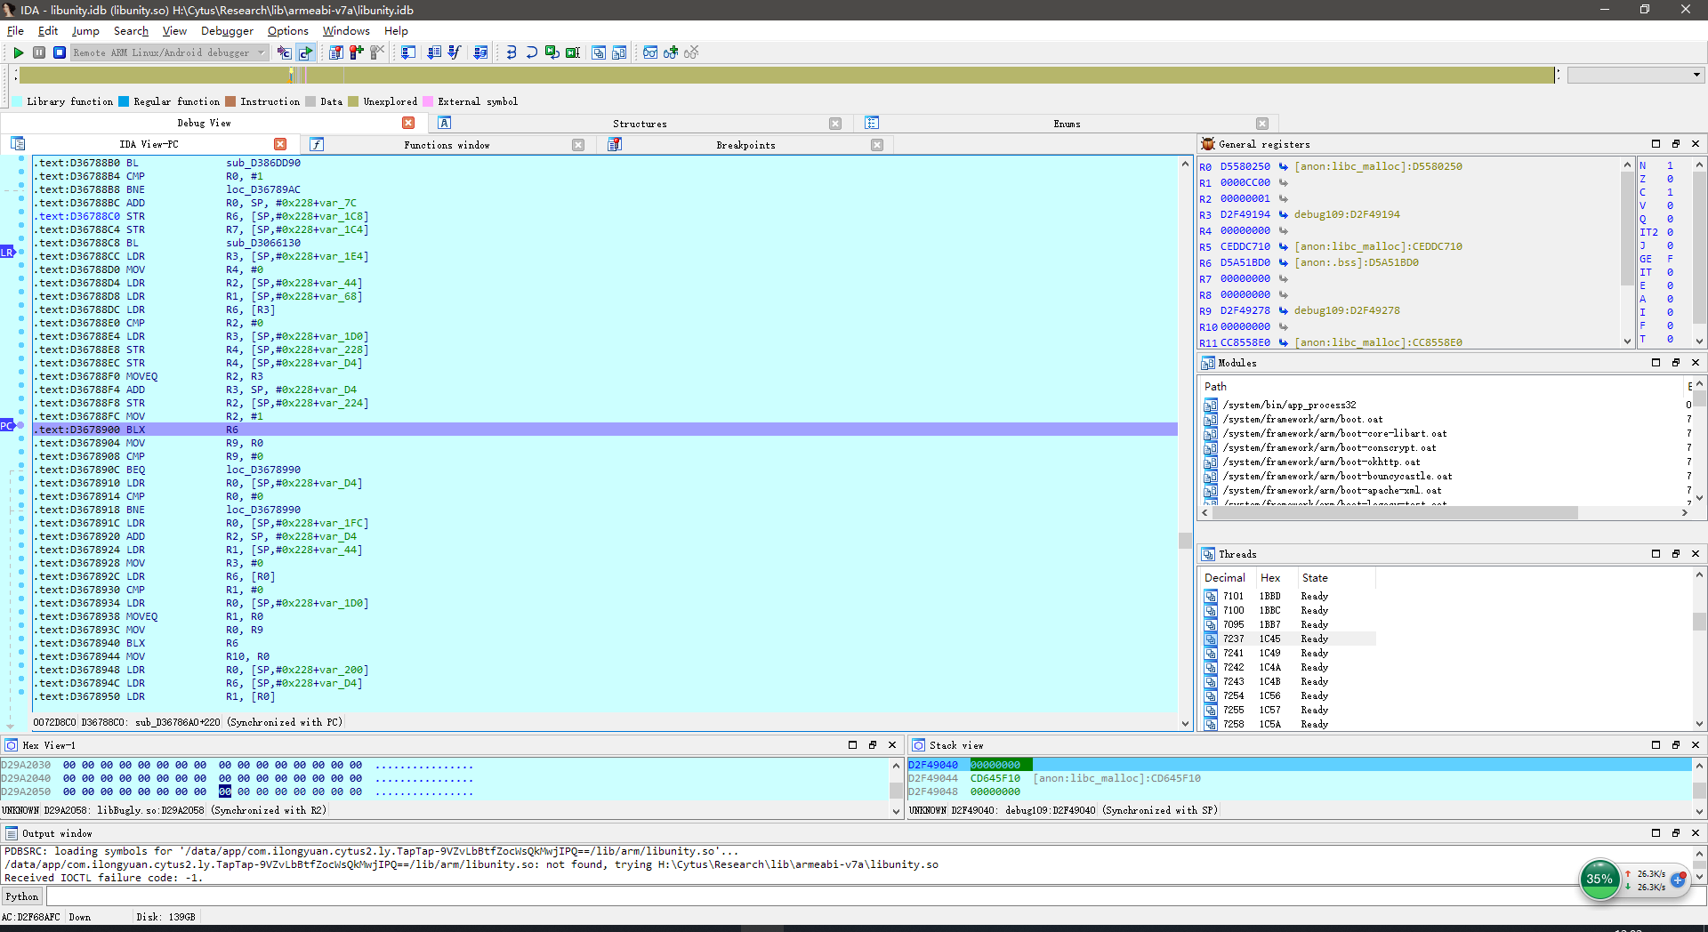Toggle the Z flag value in registers

tap(1670, 179)
